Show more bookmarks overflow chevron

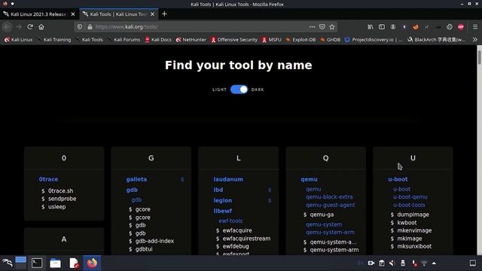[x=475, y=40]
